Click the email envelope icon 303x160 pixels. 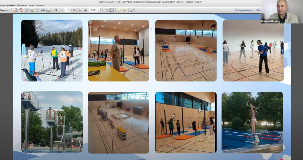(48, 10)
